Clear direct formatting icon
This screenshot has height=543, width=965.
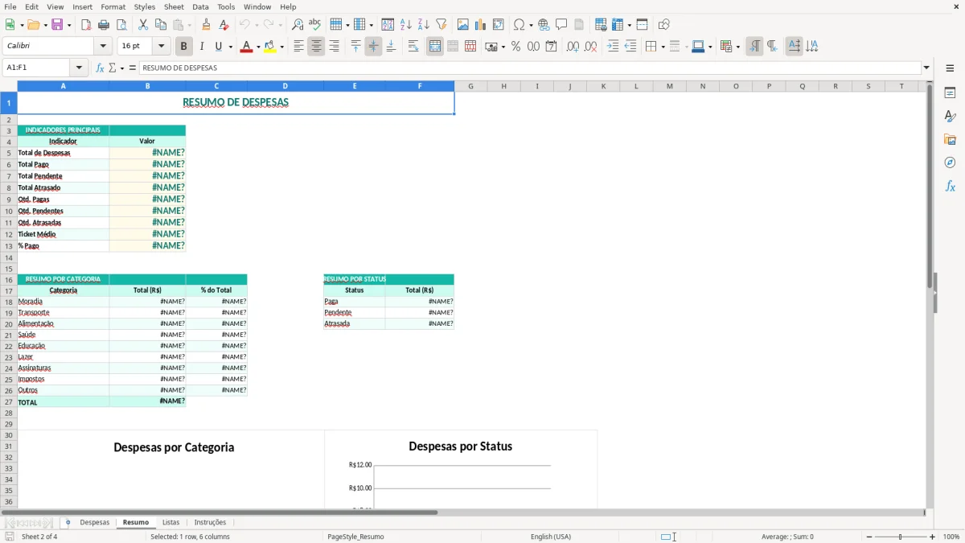224,25
